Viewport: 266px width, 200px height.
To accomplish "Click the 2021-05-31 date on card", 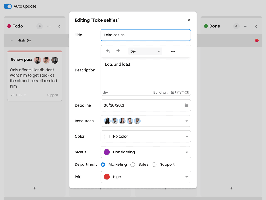I will click(19, 95).
